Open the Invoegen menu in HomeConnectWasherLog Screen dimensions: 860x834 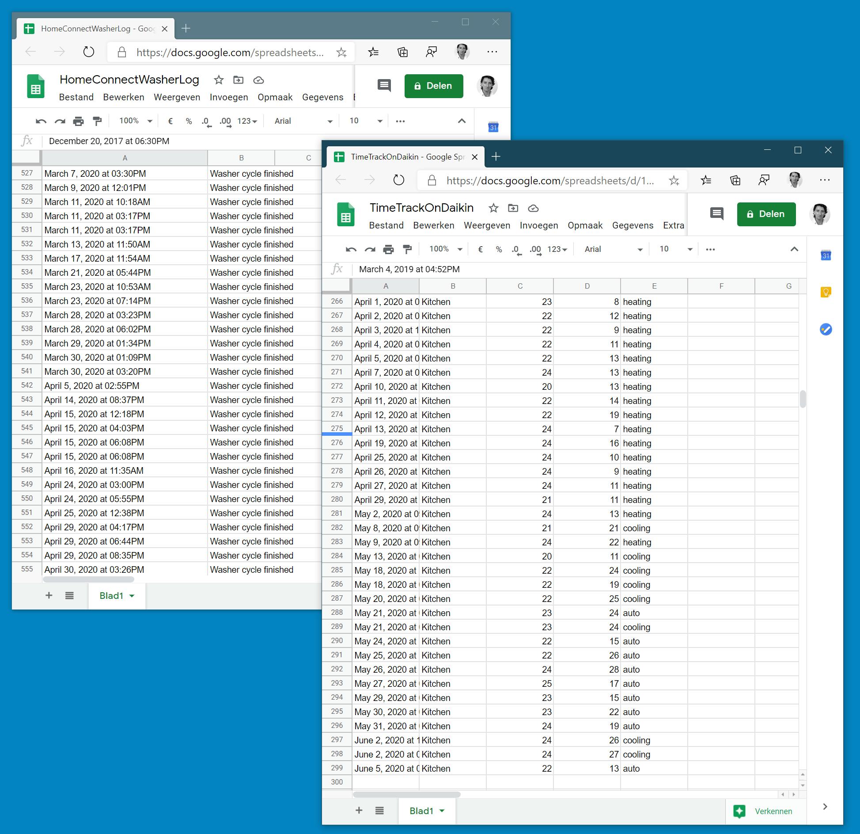(229, 97)
